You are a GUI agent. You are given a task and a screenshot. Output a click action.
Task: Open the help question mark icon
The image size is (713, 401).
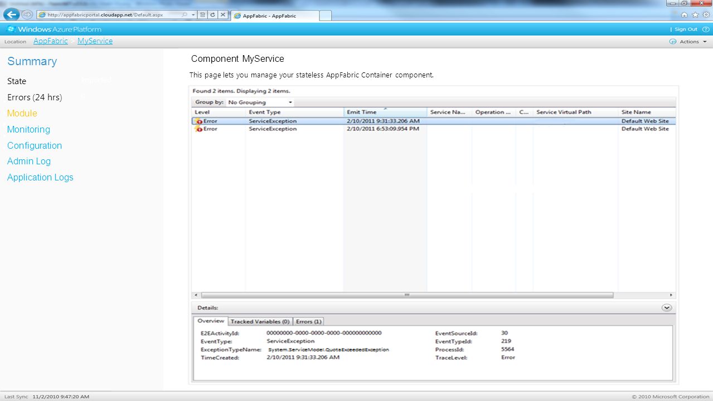coord(705,29)
